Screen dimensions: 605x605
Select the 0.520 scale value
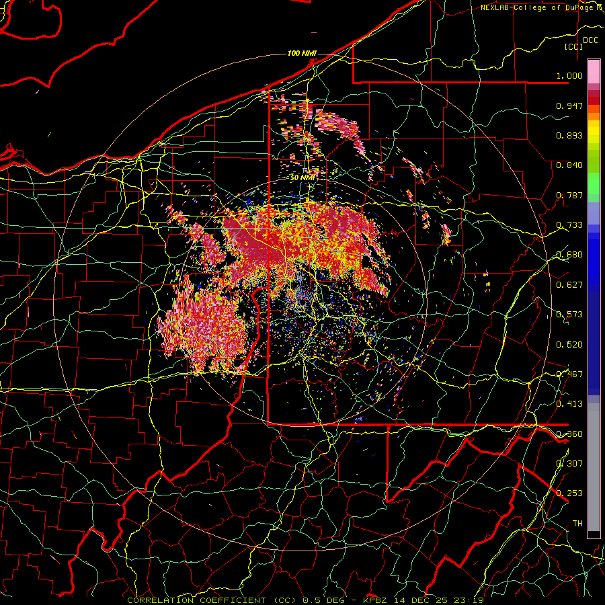coord(569,344)
